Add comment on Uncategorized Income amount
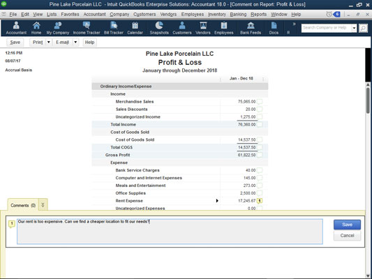This screenshot has height=279, width=372. (260, 117)
